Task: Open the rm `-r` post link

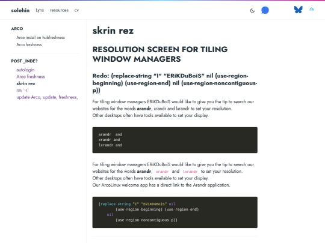Action: coord(23,90)
